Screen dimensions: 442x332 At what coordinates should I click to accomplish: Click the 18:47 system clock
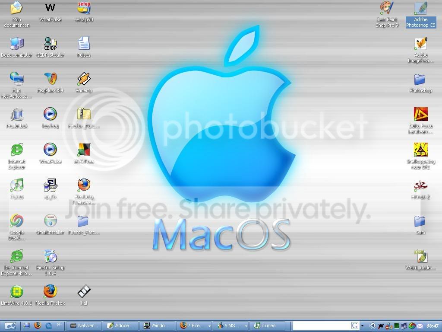pos(433,326)
